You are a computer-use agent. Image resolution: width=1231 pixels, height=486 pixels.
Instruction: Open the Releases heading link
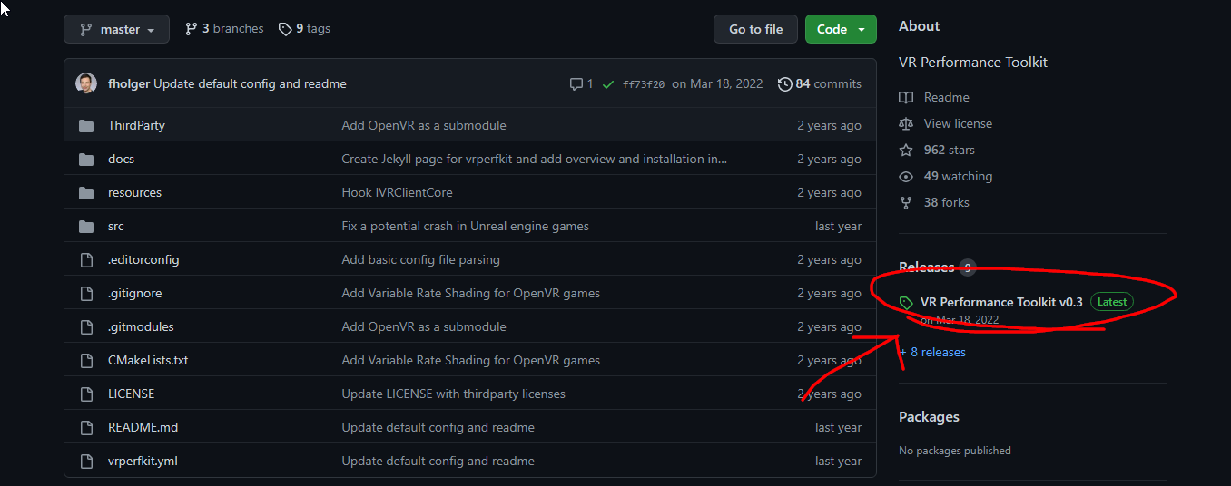[926, 267]
